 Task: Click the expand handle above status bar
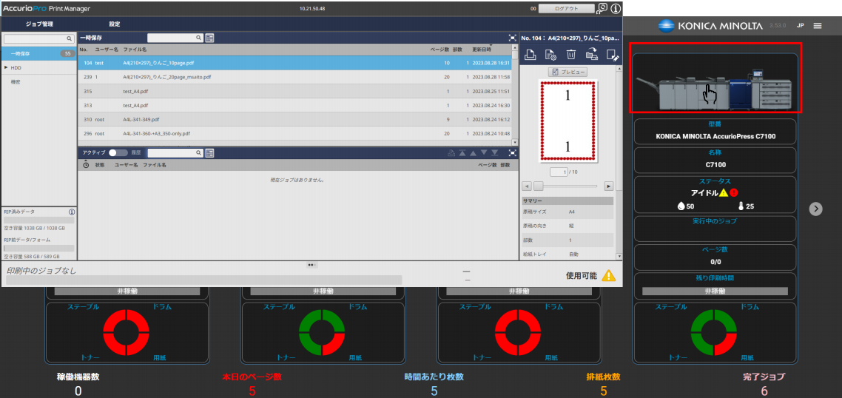311,265
